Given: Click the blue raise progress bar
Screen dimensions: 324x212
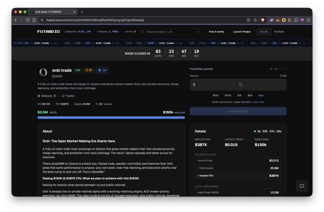Looking at the screenshot, I should click(111, 118).
